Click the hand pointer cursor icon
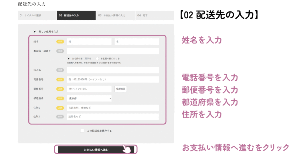Image resolution: width=293 pixels, height=154 pixels. 126,149
